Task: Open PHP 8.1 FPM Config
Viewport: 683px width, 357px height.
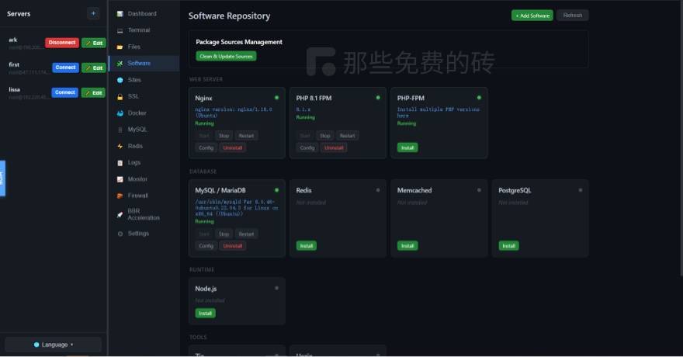Action: click(x=307, y=148)
